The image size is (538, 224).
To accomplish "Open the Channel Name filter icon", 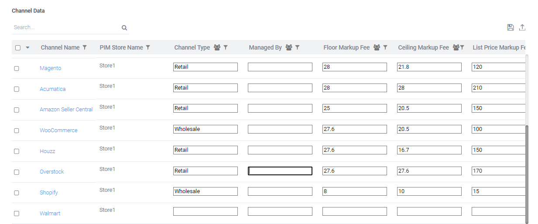I will 85,47.
